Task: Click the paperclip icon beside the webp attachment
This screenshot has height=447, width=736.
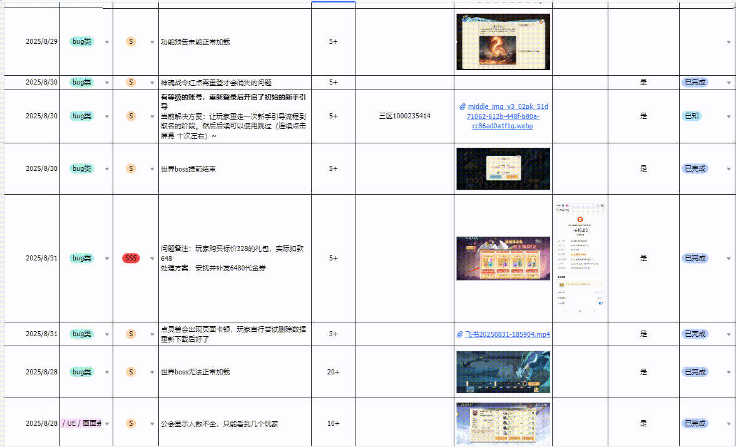Action: tap(463, 107)
